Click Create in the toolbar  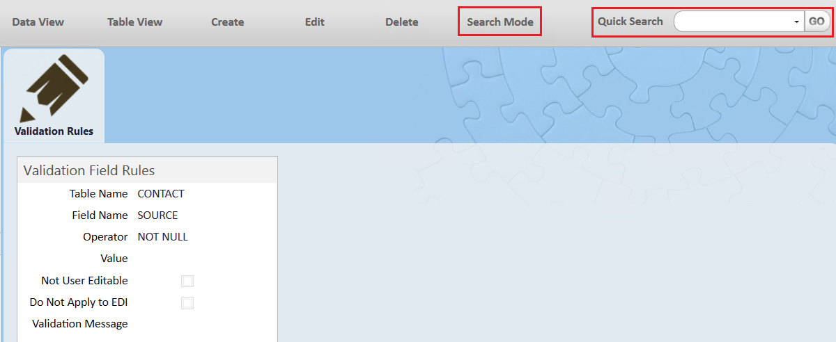[228, 22]
